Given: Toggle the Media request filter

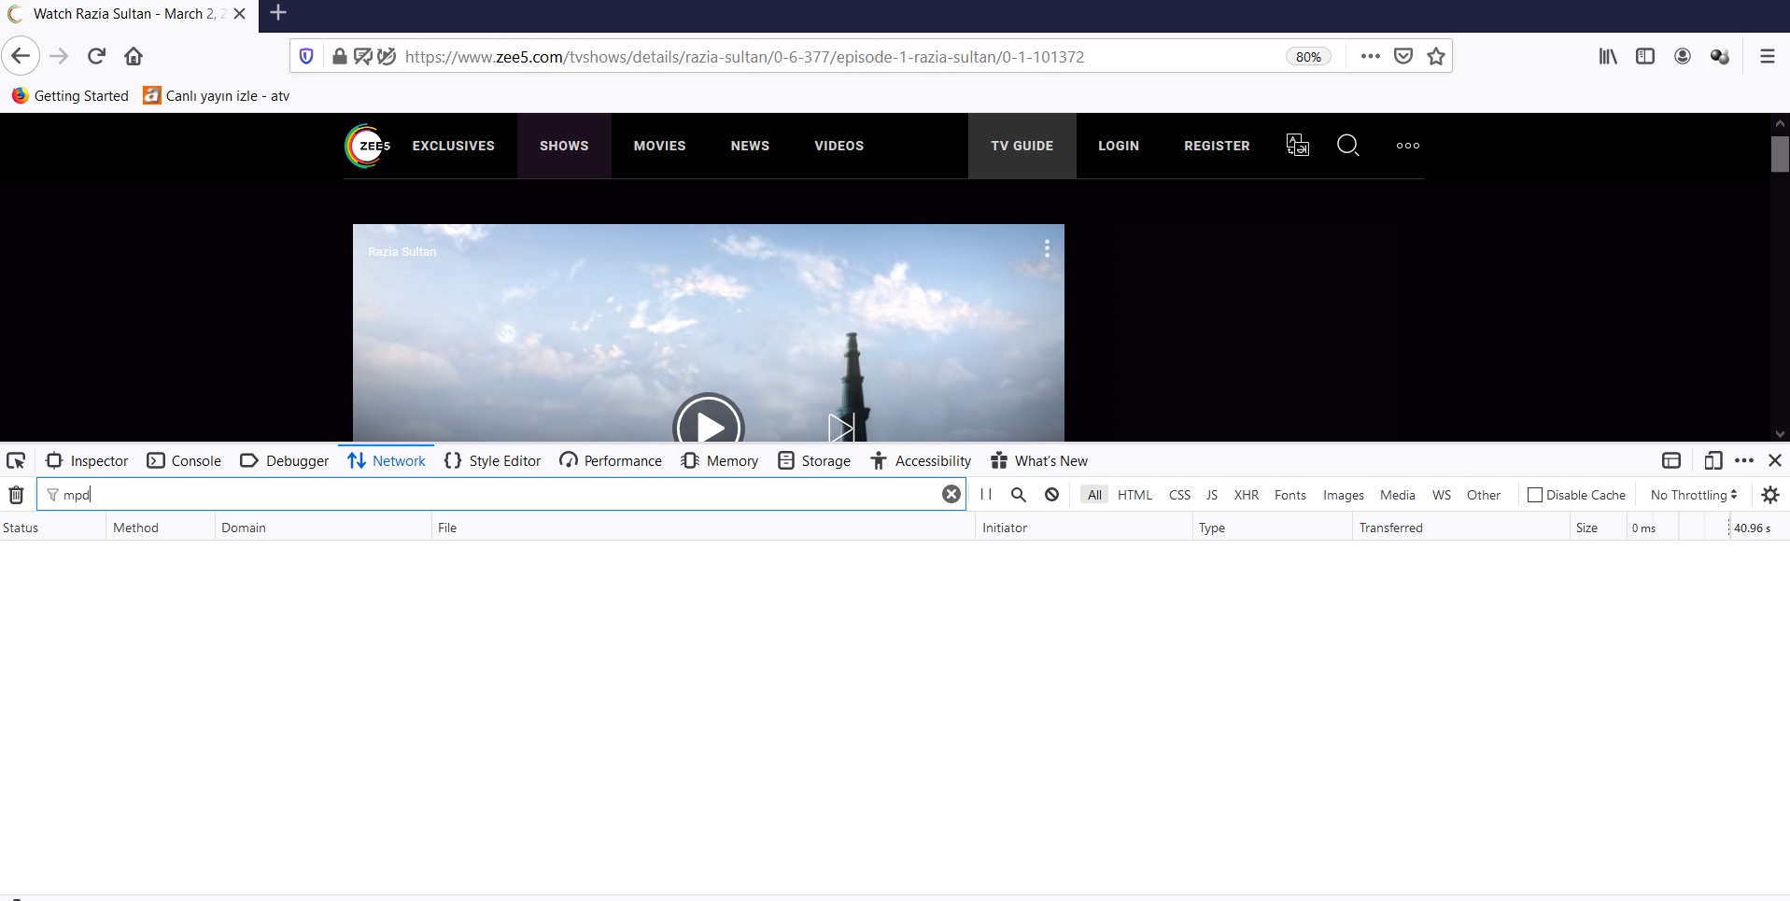Looking at the screenshot, I should [1397, 495].
